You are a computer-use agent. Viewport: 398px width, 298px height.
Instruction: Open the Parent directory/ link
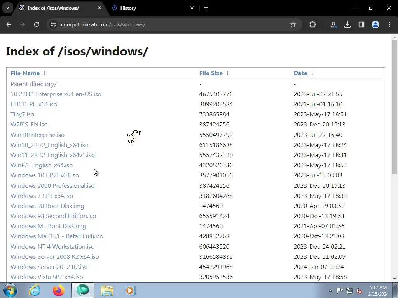33,84
